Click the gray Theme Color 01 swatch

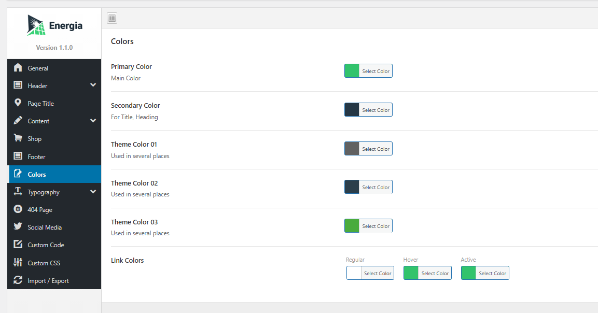coord(352,149)
